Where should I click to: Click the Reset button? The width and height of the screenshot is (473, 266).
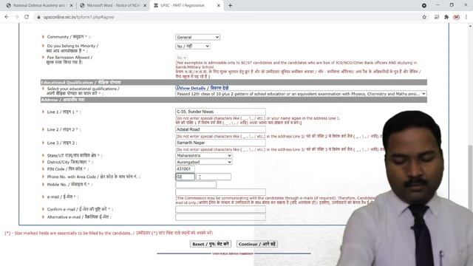click(211, 244)
